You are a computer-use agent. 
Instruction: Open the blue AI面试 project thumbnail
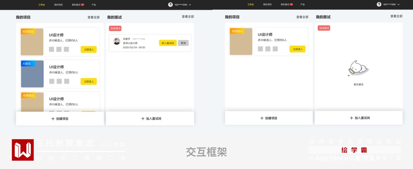click(x=32, y=74)
